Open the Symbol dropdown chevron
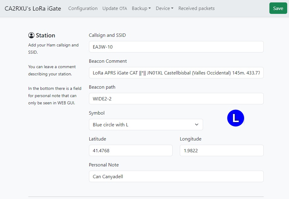Screen dimensions: 289x199 pos(197,125)
